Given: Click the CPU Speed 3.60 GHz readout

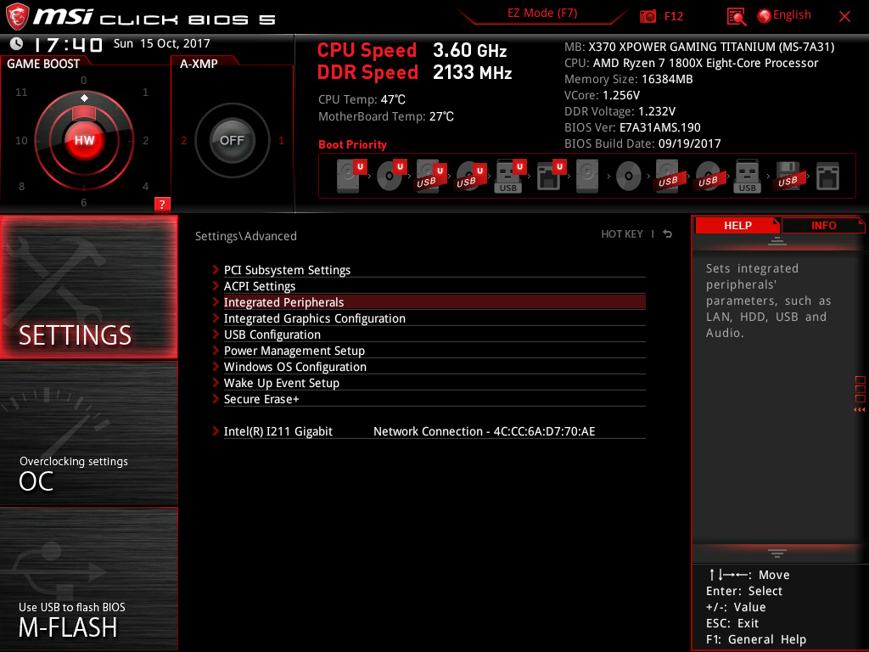Looking at the screenshot, I should click(x=412, y=50).
